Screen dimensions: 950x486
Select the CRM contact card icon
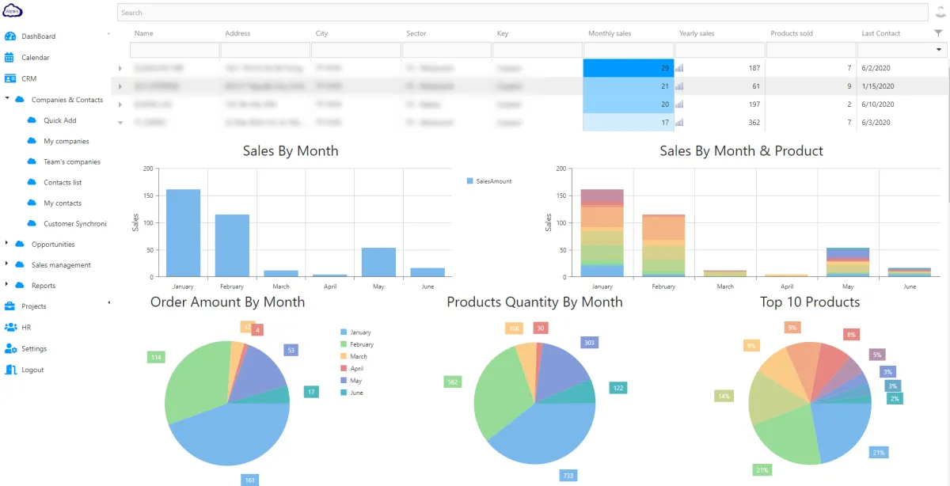click(10, 78)
